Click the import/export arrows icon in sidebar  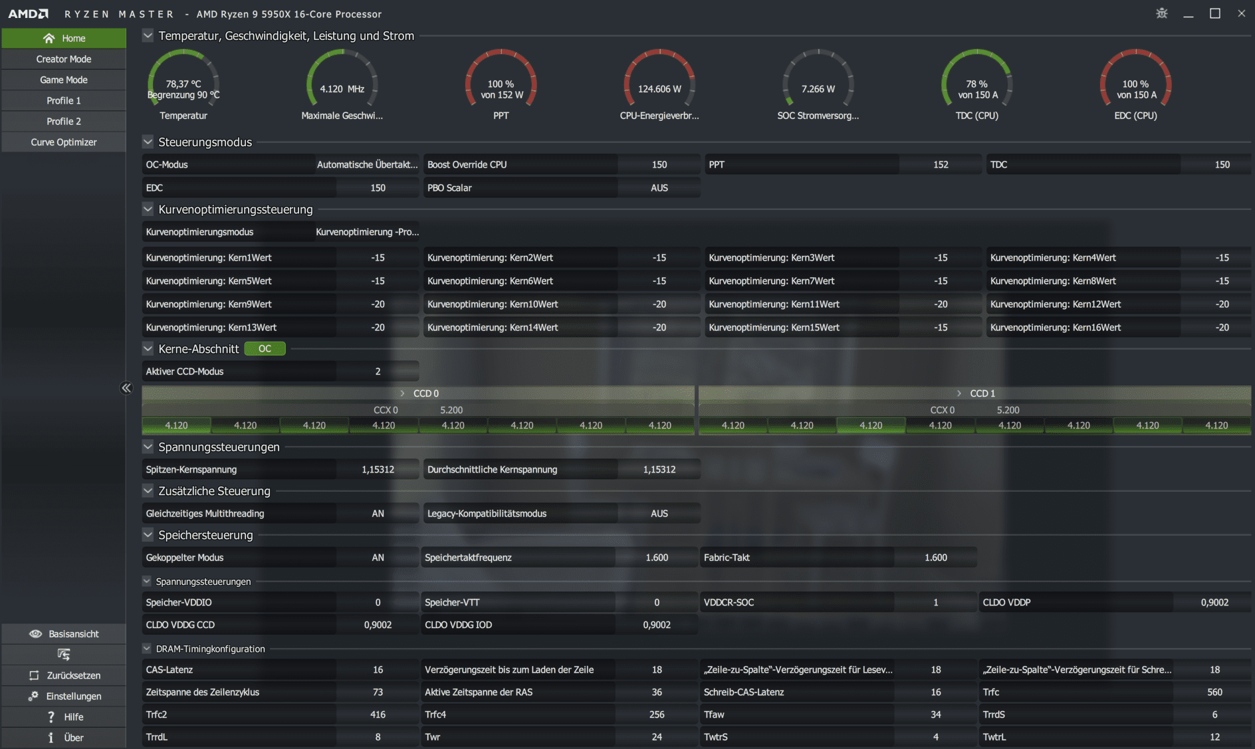tap(64, 655)
